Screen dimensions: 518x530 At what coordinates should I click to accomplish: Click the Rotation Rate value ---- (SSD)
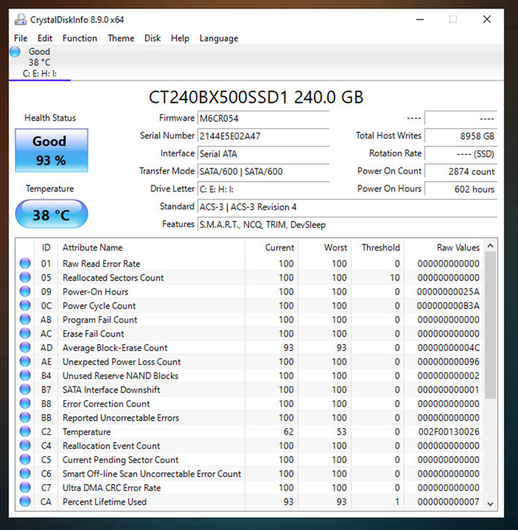click(461, 154)
